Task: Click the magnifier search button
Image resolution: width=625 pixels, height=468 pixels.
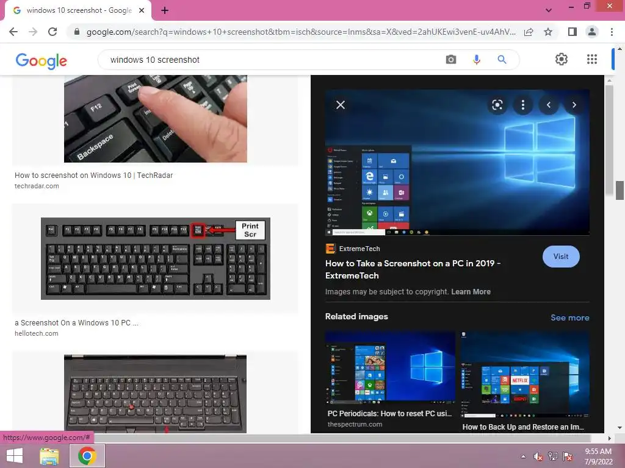Action: coord(502,60)
